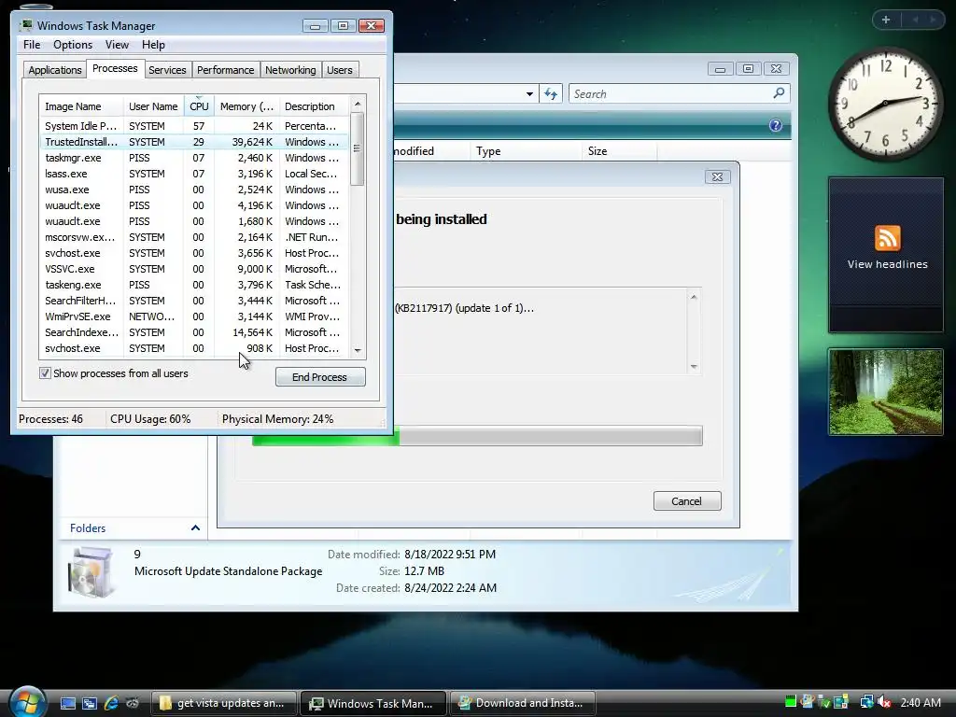This screenshot has height=717, width=956.
Task: Click the End Process button
Action: point(320,377)
